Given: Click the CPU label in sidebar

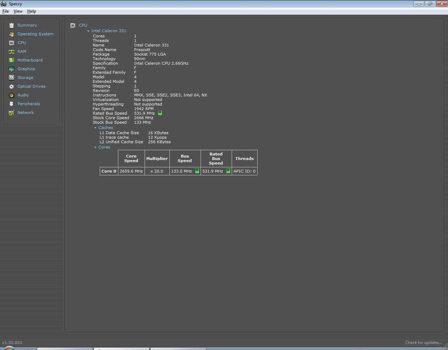Looking at the screenshot, I should tap(22, 42).
